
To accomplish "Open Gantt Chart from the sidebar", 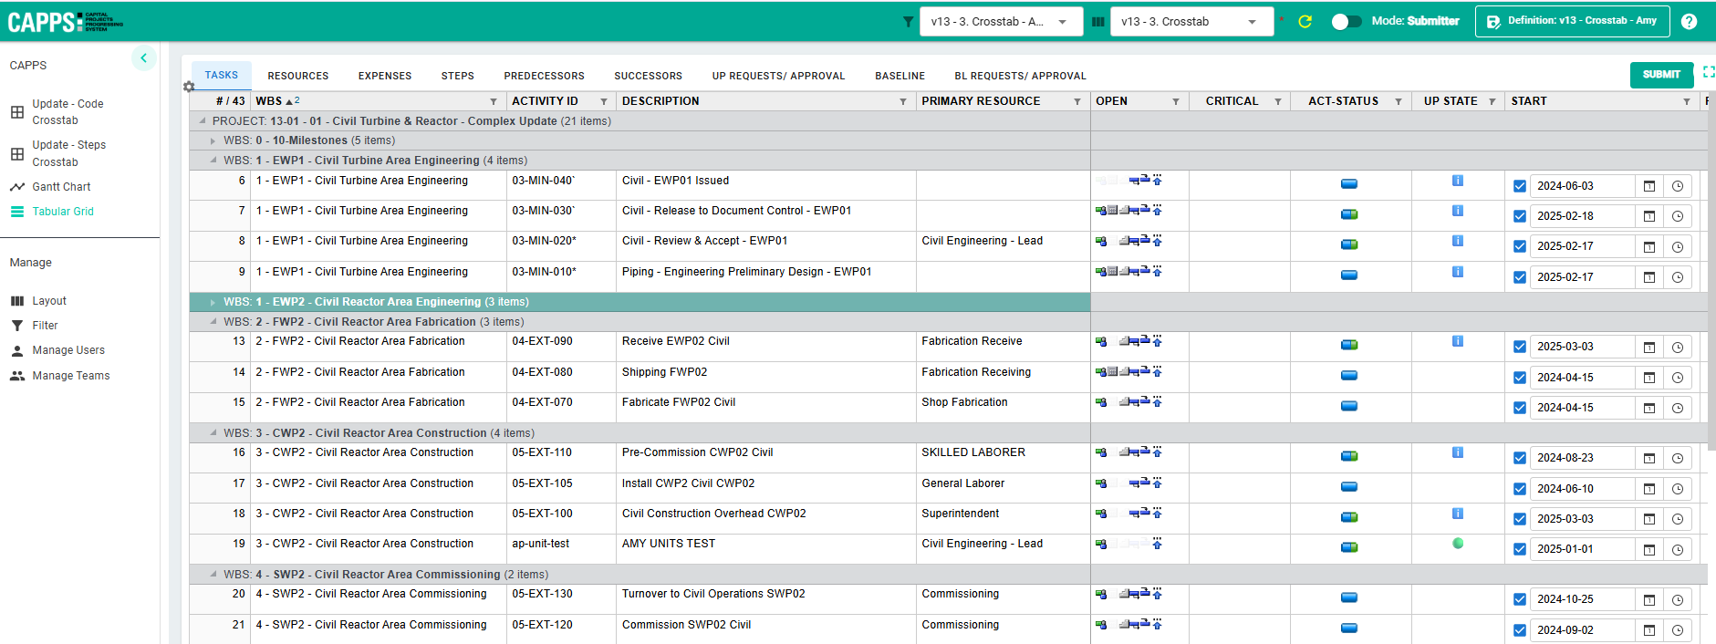I will [x=61, y=187].
